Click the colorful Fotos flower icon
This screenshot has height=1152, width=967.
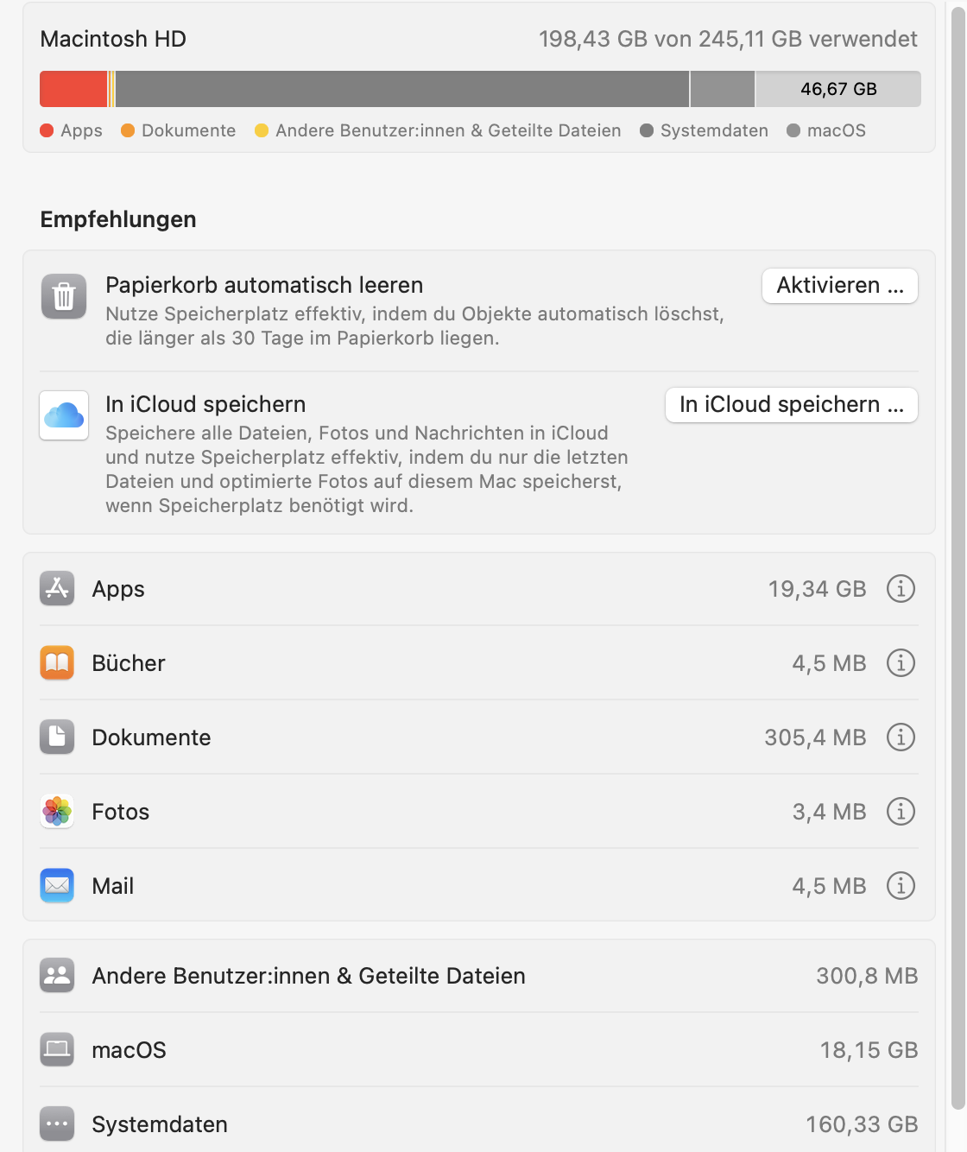(x=57, y=811)
